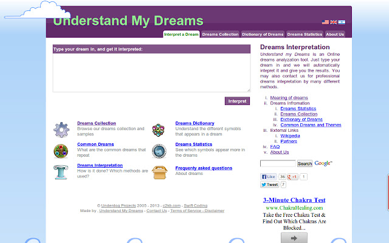Open the Swift Coding footer link

(x=196, y=205)
